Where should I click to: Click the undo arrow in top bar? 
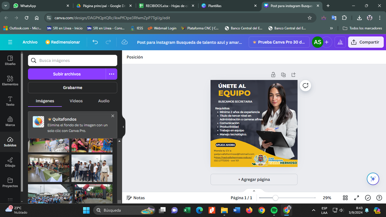(95, 42)
